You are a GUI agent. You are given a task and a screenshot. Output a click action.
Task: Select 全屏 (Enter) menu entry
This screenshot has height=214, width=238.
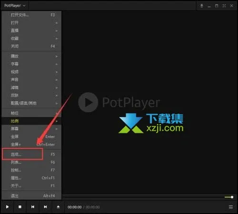31,137
